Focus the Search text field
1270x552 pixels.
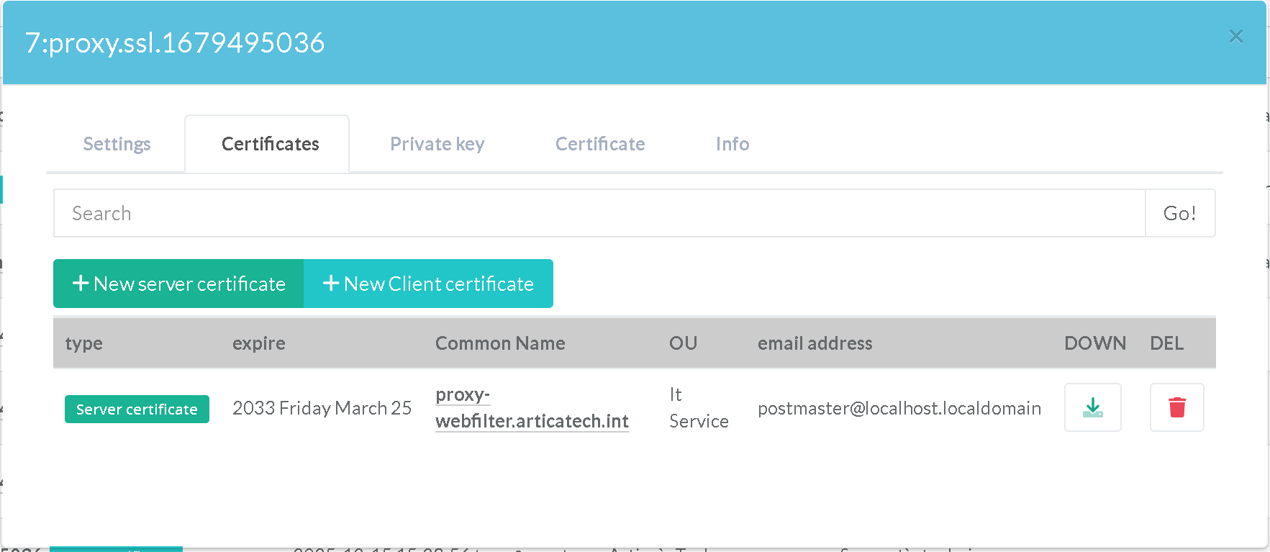pos(599,213)
